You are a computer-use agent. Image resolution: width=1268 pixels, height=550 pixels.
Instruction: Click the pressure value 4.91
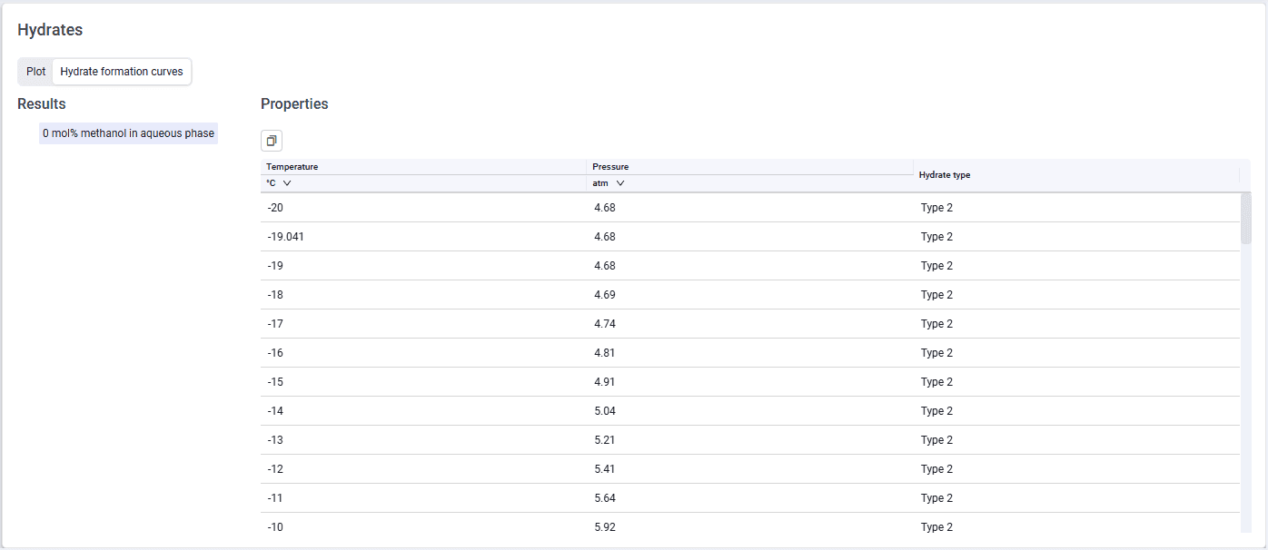coord(750,382)
